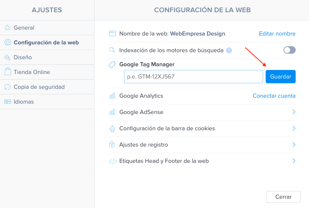Viewport: 309px width, 208px height.
Task: Click the padlock icon for Ajustes de registro
Action: (x=112, y=144)
